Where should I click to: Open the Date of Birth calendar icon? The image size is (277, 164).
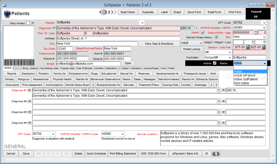255,33
